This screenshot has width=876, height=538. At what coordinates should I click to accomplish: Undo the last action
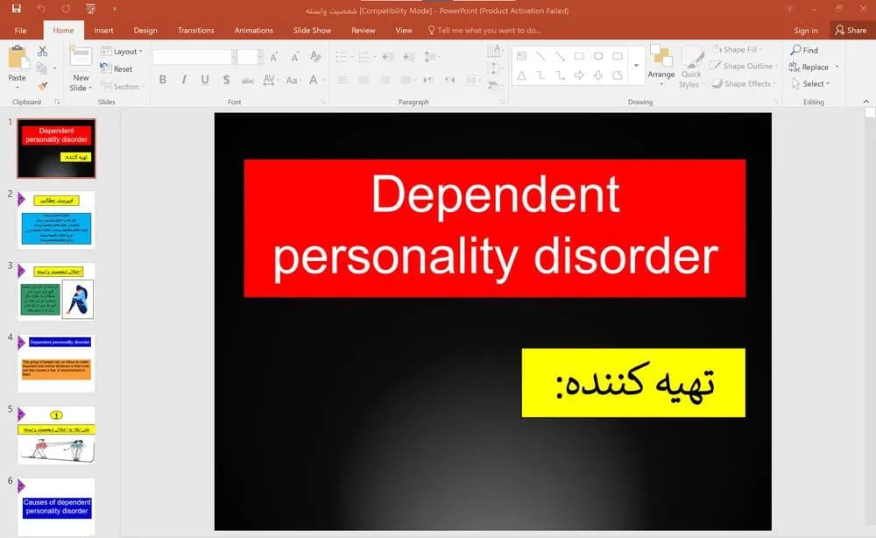[41, 9]
